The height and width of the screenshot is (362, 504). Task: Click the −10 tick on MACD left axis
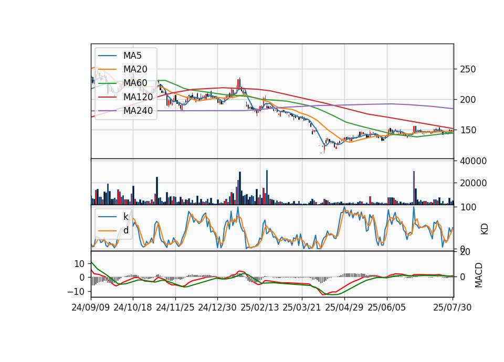(76, 292)
